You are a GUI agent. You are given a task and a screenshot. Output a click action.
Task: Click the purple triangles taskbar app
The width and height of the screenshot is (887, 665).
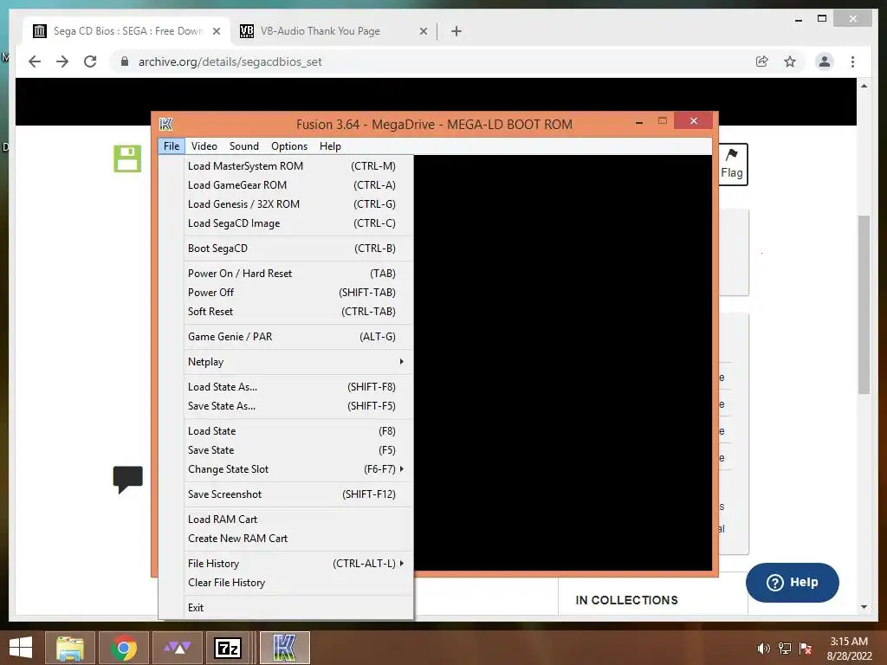[177, 648]
